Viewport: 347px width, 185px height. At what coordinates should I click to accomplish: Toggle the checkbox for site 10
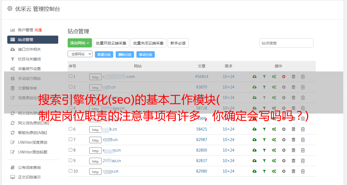(70, 171)
